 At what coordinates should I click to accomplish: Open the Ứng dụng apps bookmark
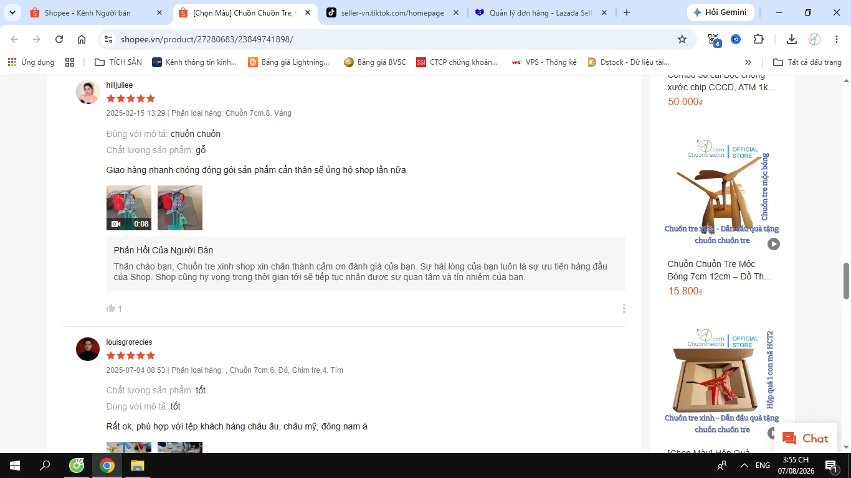tap(31, 62)
